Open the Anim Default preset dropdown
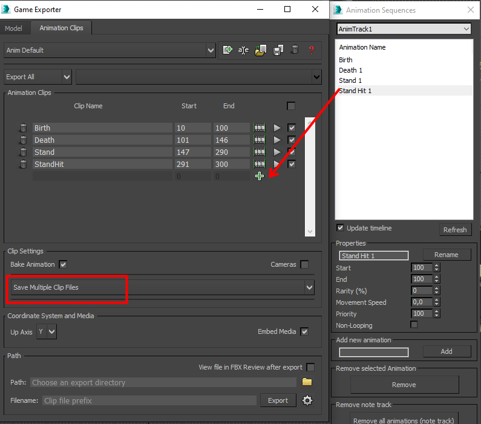The height and width of the screenshot is (424, 481). [x=110, y=50]
